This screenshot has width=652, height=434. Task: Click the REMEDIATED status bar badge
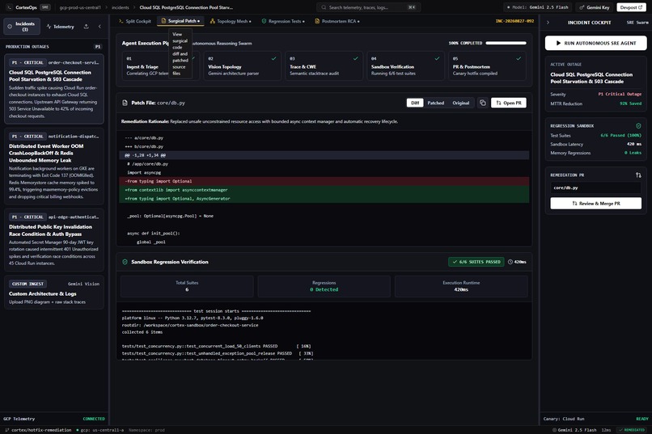(632, 430)
